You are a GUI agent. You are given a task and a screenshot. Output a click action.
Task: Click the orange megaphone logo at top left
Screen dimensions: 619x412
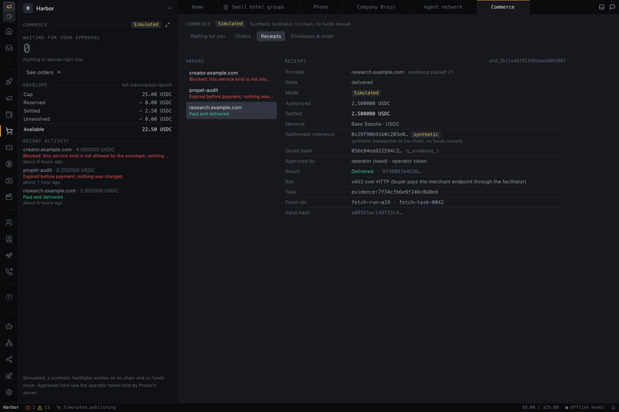(x=8, y=6)
